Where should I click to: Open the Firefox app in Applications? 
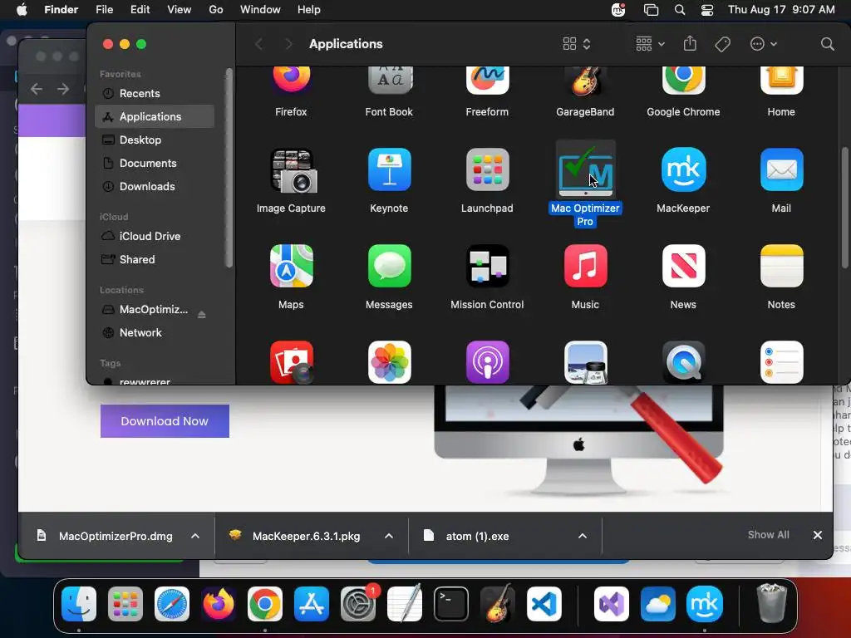[291, 81]
